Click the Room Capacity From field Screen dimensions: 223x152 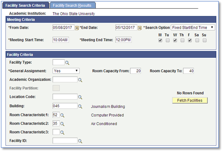(x=136, y=71)
